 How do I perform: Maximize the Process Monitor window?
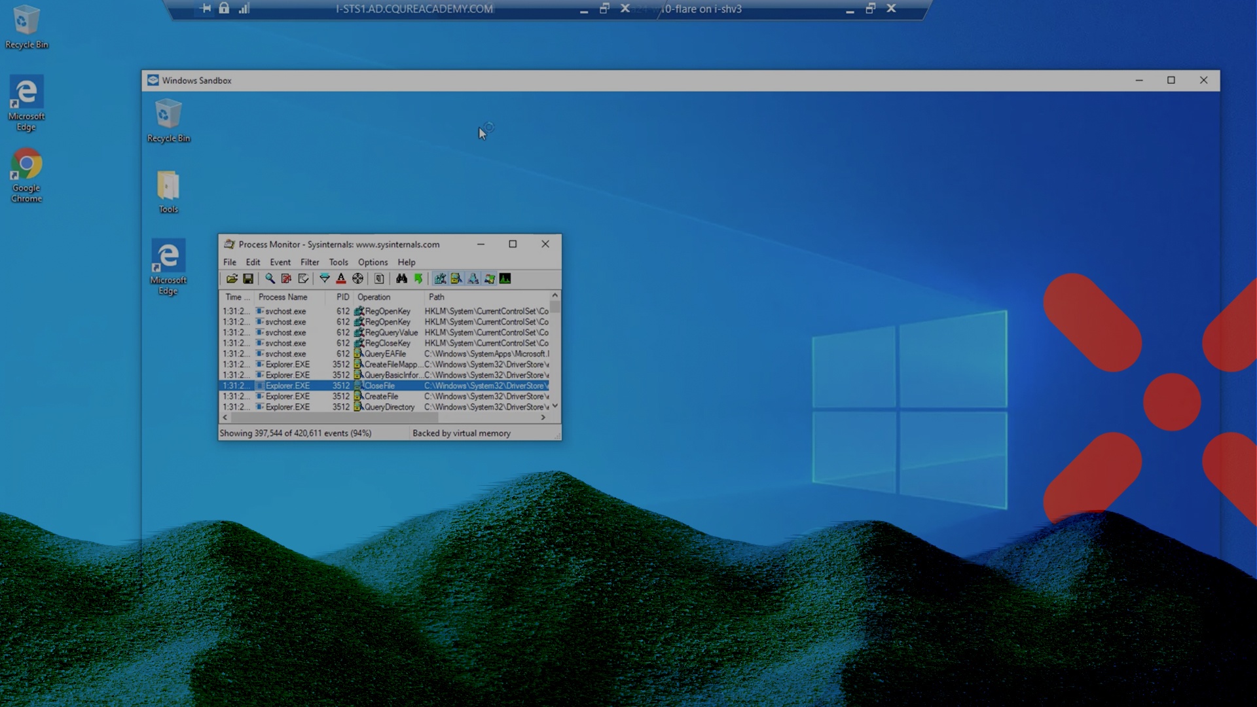pyautogui.click(x=513, y=244)
